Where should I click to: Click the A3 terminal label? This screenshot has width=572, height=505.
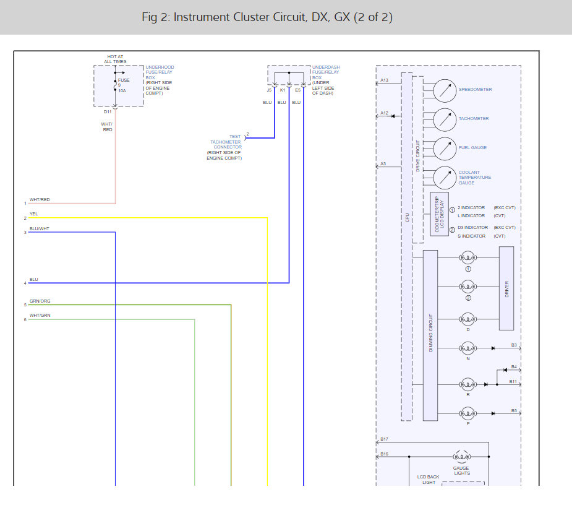[x=383, y=164]
